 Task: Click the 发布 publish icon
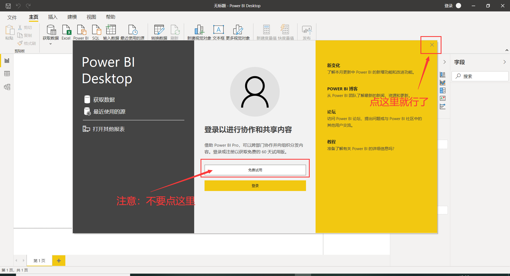[x=307, y=32]
